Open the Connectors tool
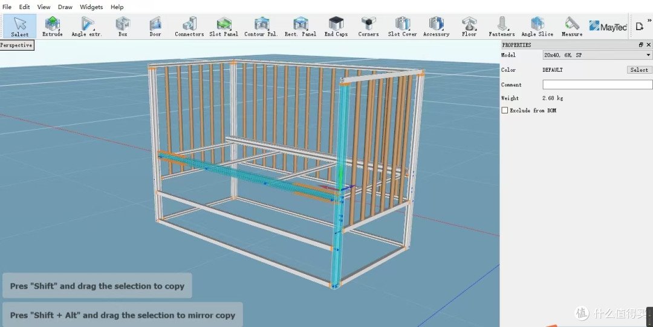The width and height of the screenshot is (653, 327). click(189, 26)
